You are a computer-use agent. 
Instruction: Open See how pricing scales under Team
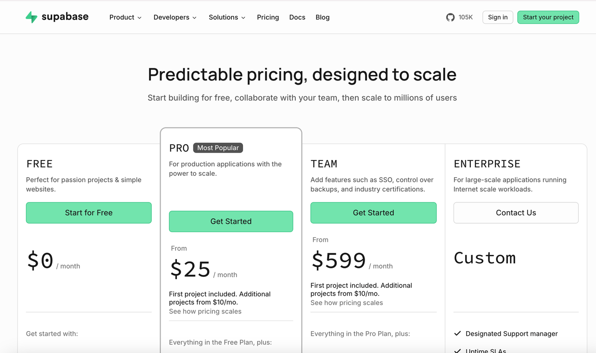pos(347,303)
